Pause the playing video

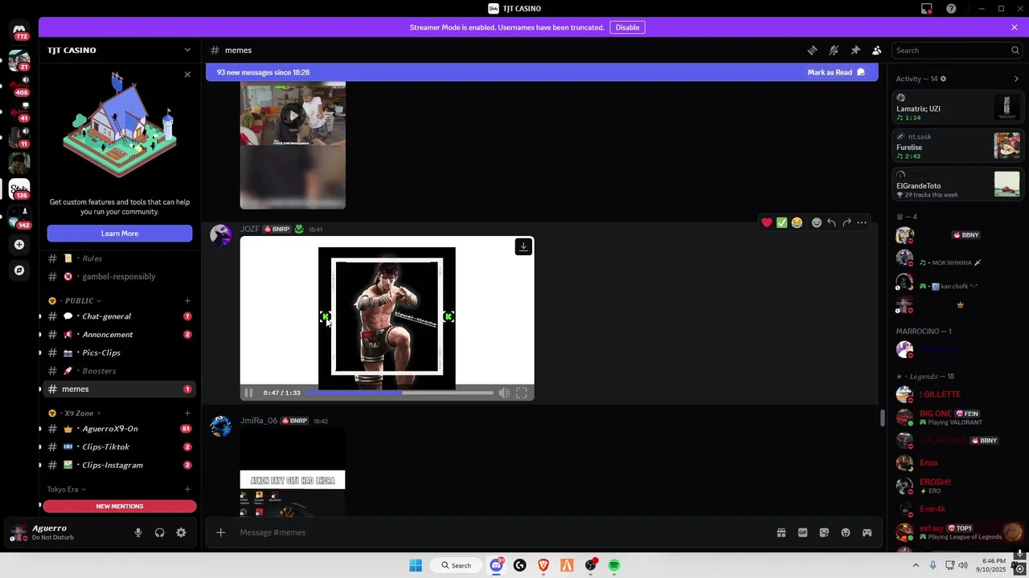pyautogui.click(x=248, y=393)
